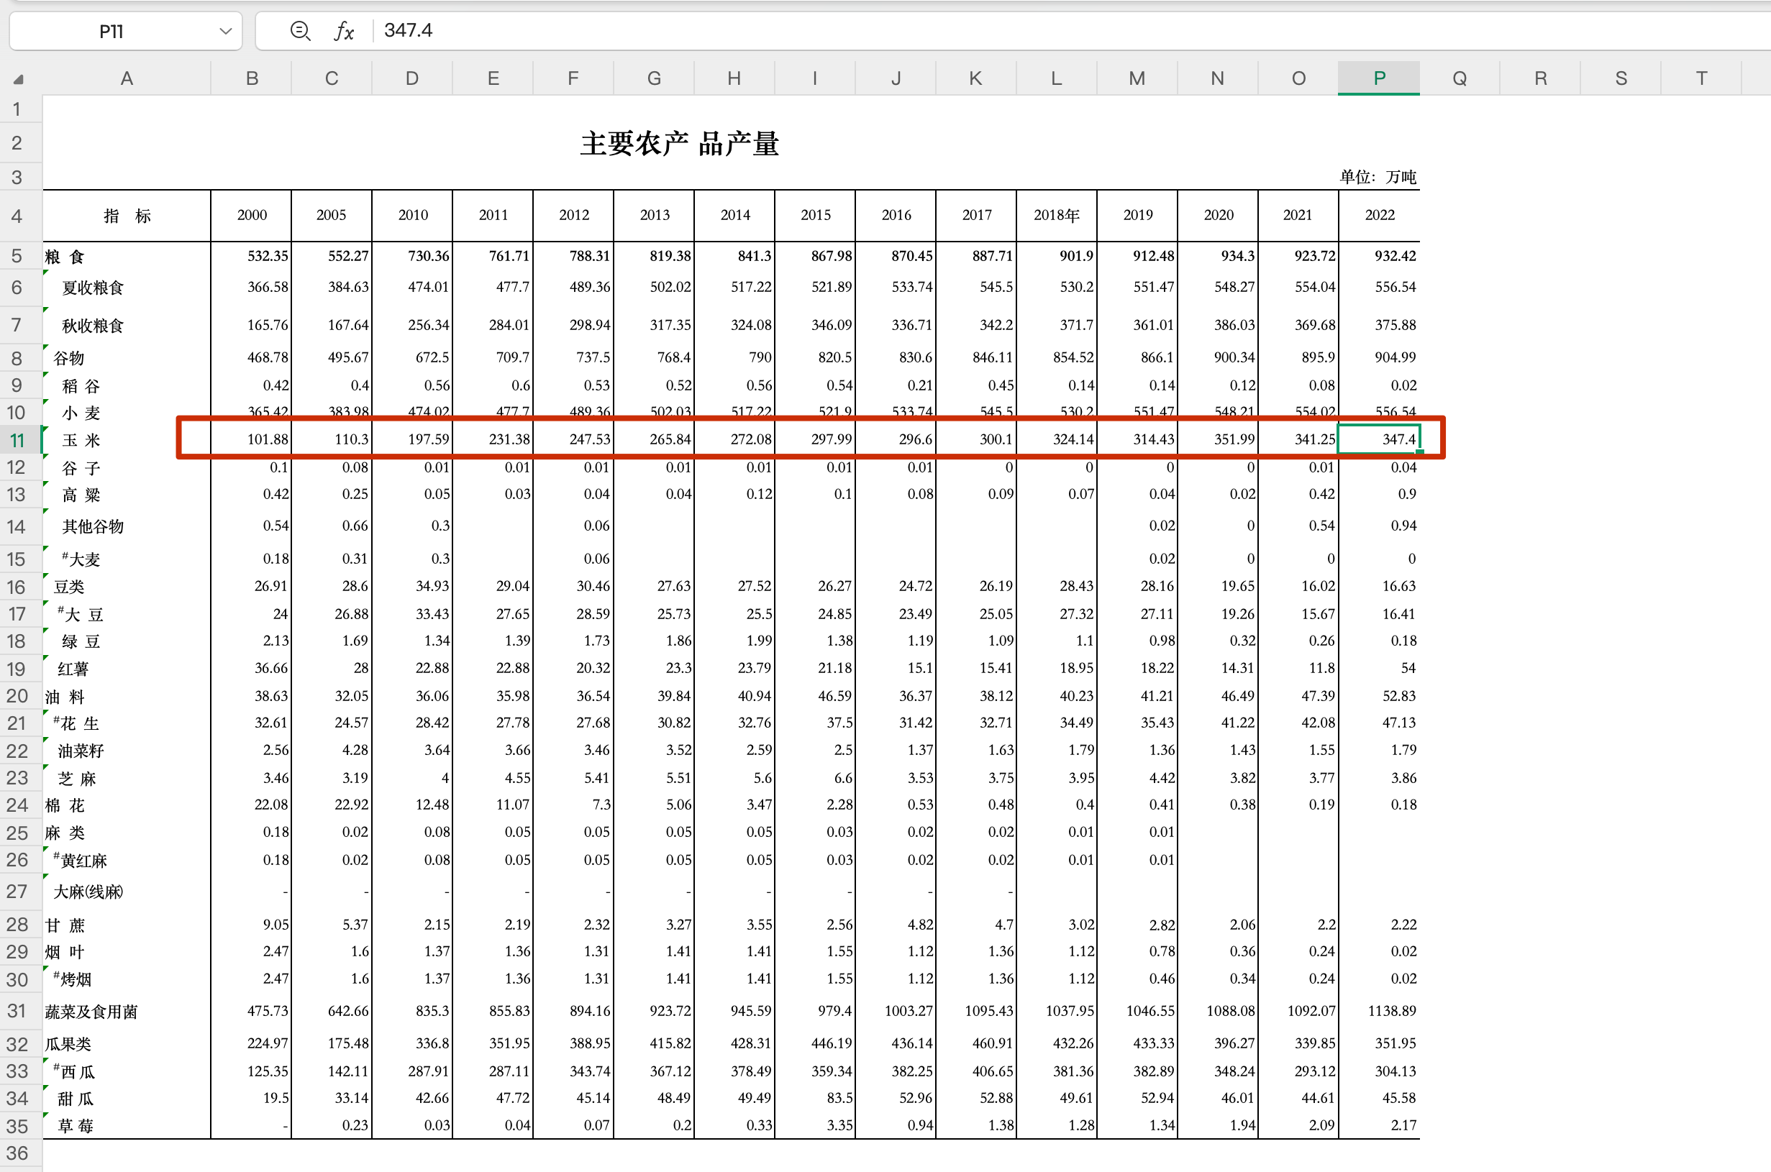1771x1172 pixels.
Task: Select column P header
Action: pyautogui.click(x=1378, y=78)
